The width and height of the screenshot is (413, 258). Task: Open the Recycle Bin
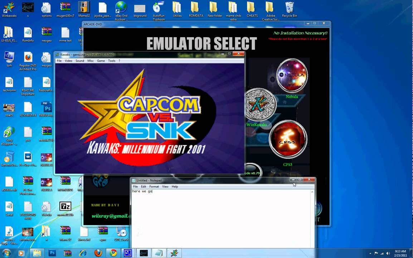pos(290,10)
